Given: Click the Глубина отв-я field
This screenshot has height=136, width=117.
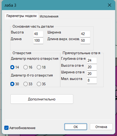Looking at the screenshot, I should pyautogui.click(x=92, y=61).
